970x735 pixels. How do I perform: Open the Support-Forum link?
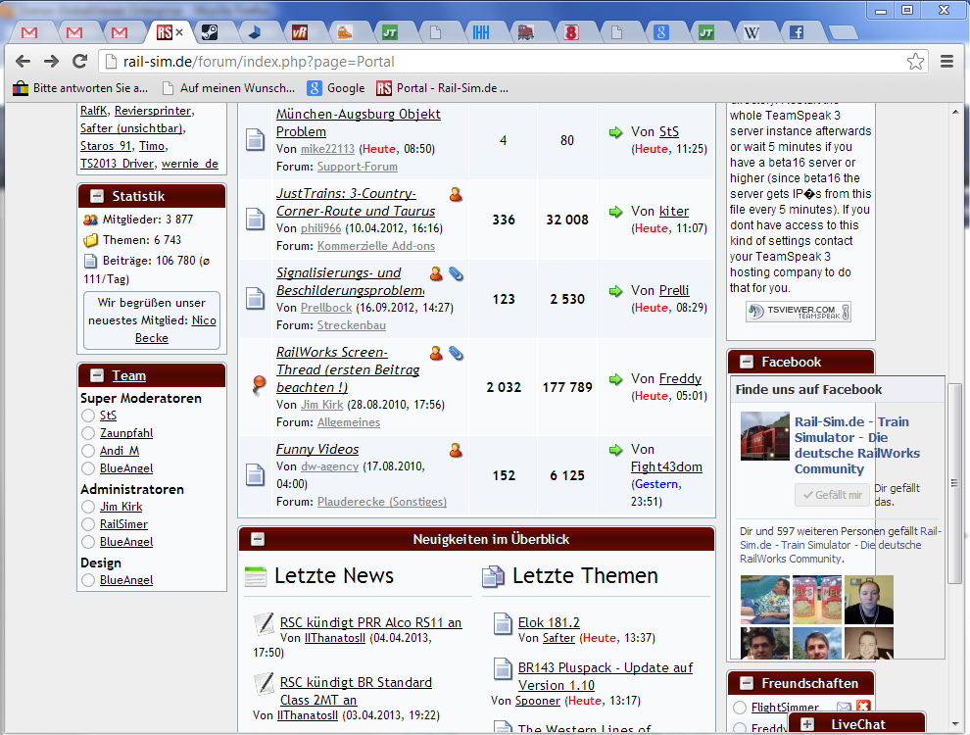358,167
